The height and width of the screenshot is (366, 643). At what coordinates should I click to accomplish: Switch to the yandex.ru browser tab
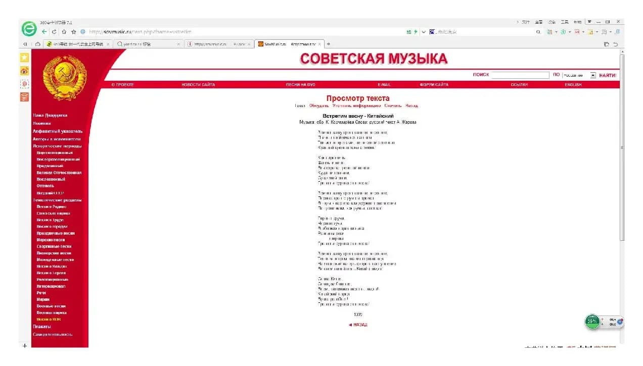(147, 44)
